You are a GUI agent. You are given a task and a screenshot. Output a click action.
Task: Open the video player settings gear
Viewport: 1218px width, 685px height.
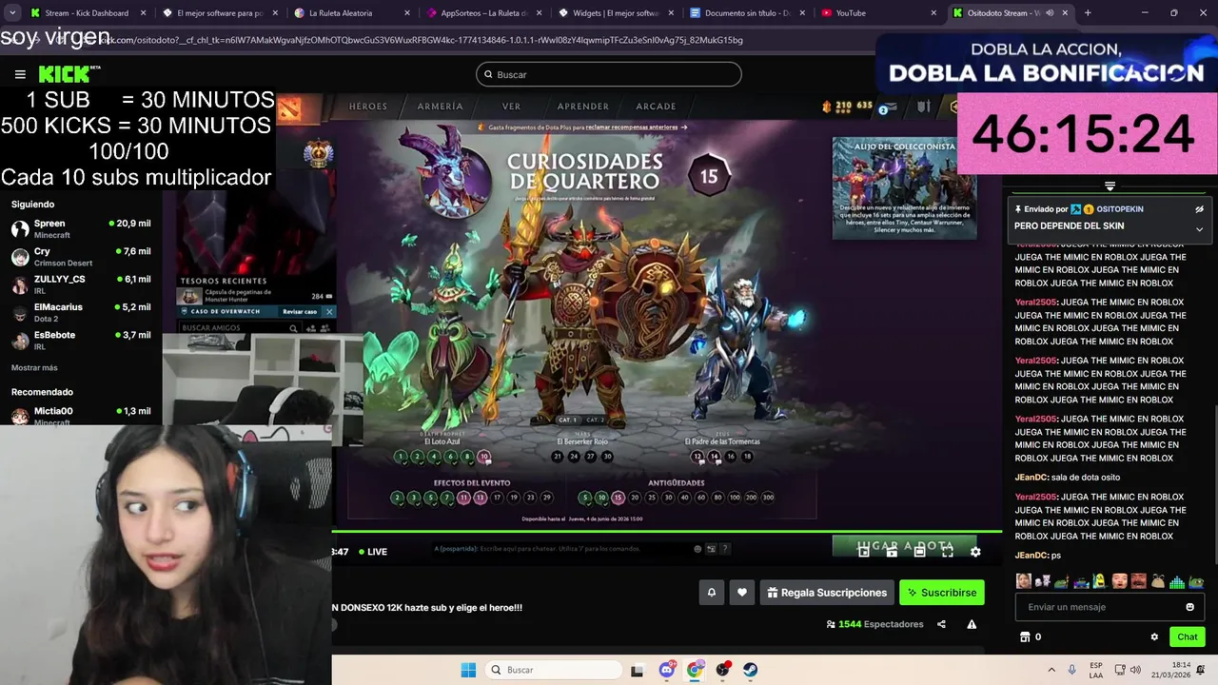coord(975,552)
